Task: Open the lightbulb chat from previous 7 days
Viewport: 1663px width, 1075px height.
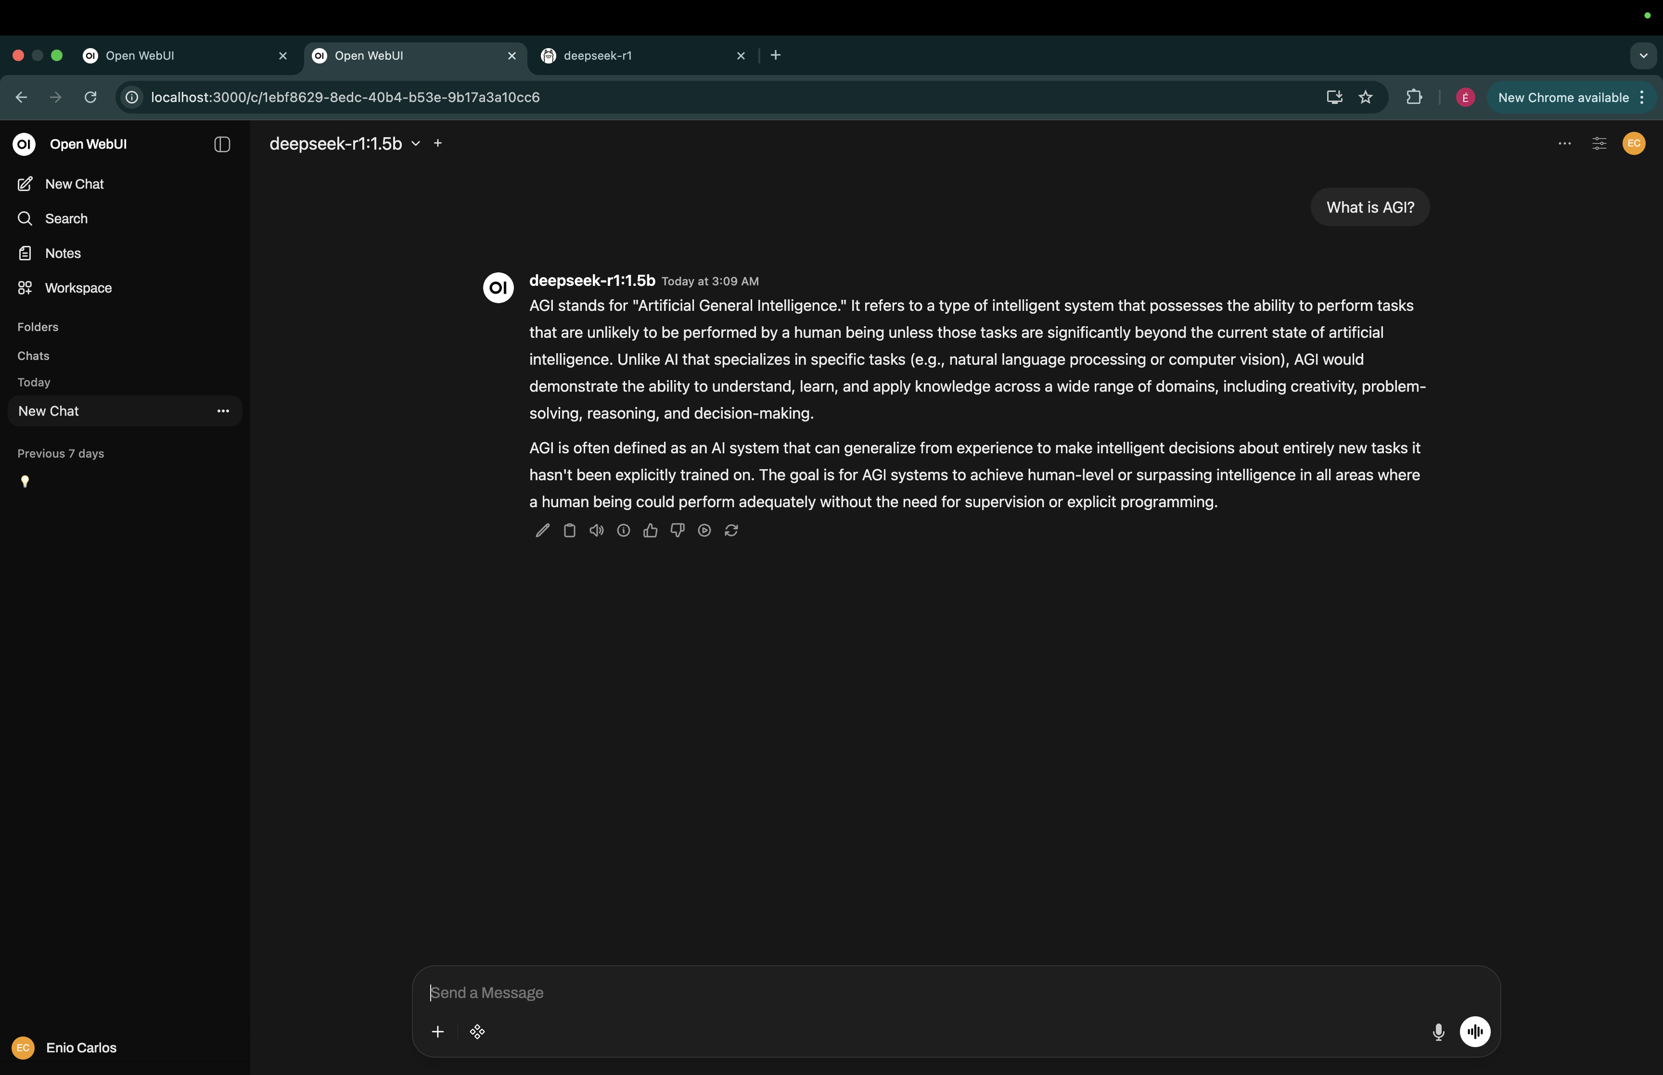Action: [25, 482]
